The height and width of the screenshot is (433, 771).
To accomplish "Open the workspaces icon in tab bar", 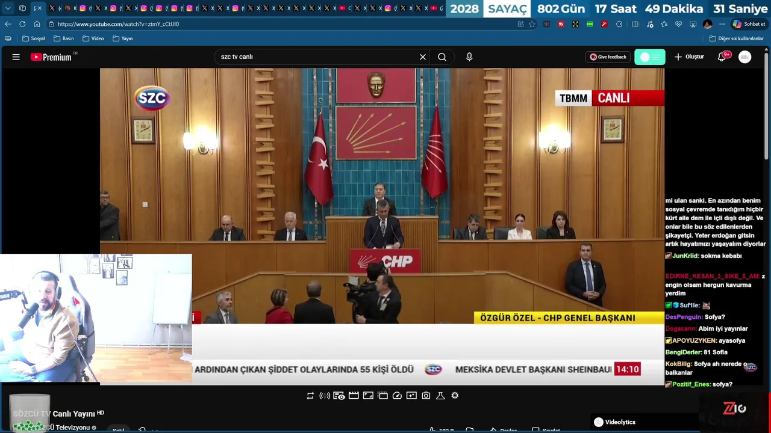I will point(22,8).
